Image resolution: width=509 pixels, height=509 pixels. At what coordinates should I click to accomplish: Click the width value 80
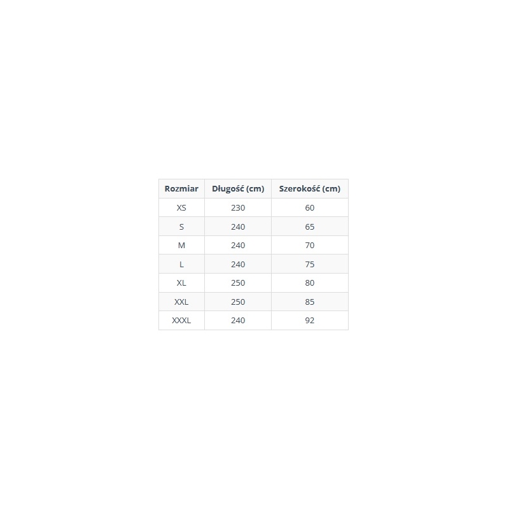coord(310,282)
